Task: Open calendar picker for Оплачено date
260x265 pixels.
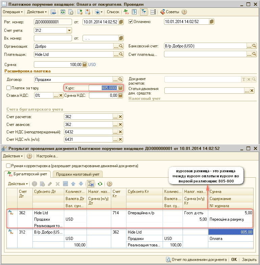Action: click(x=212, y=22)
